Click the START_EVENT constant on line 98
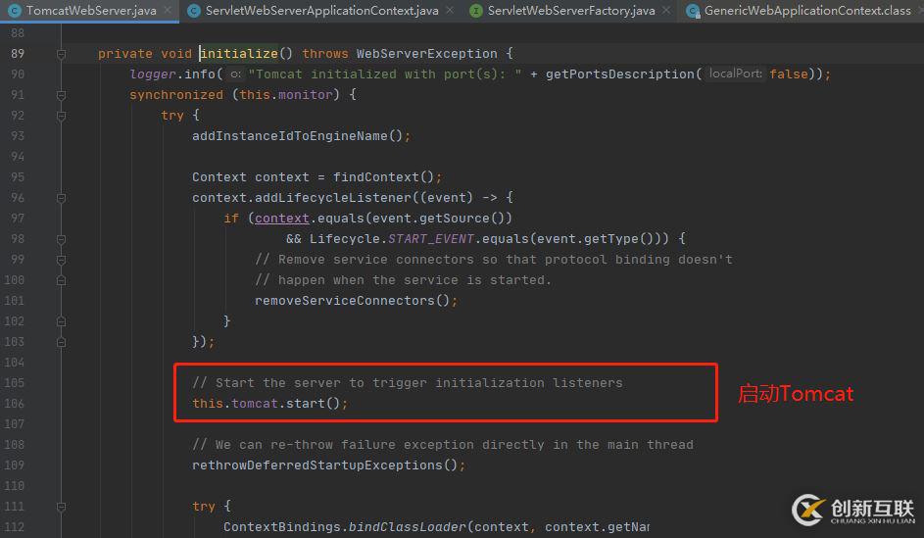 (x=431, y=239)
